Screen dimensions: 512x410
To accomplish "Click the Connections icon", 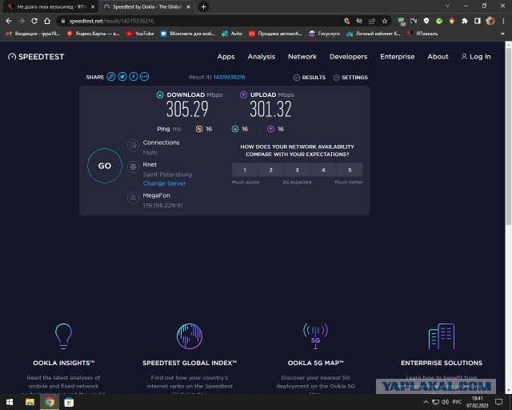I will pyautogui.click(x=133, y=145).
